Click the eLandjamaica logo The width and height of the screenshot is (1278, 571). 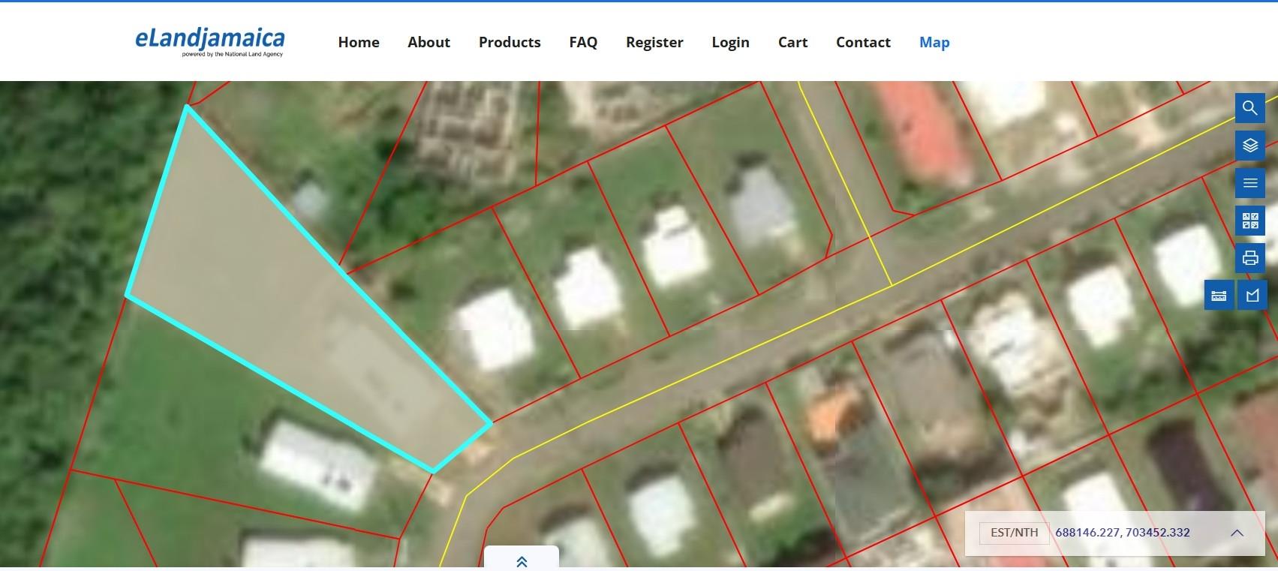(x=210, y=41)
